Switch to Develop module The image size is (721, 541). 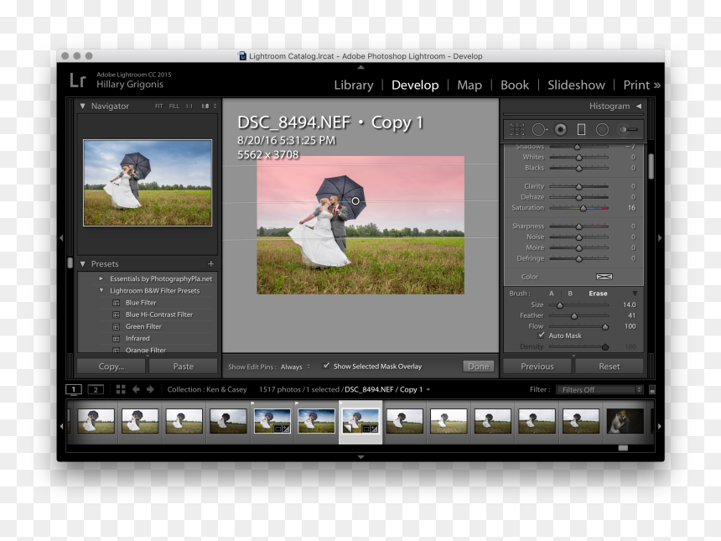point(415,85)
